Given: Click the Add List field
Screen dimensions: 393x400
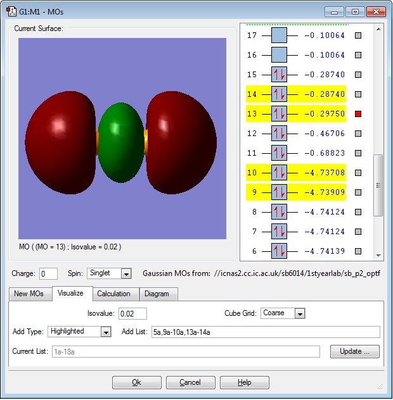Looking at the screenshot, I should click(266, 332).
